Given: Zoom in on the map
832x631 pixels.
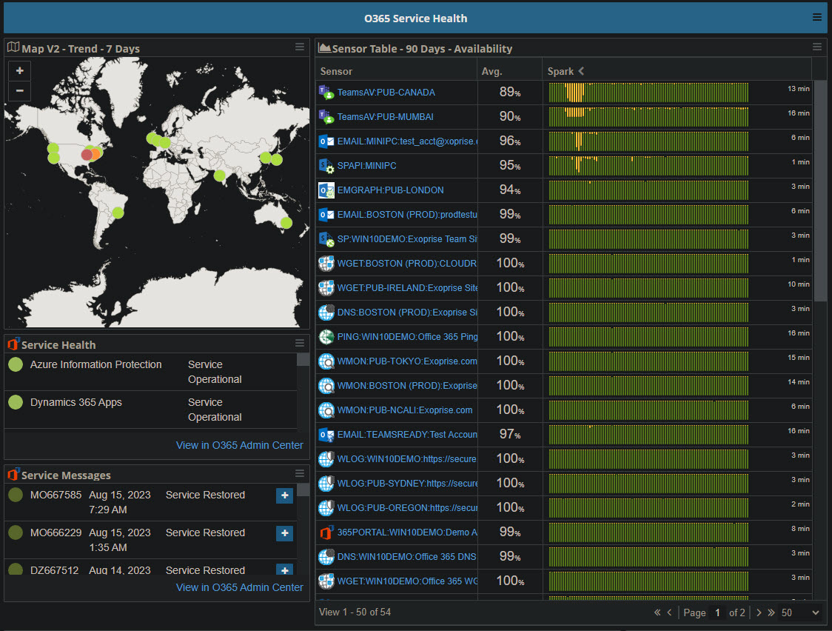Looking at the screenshot, I should pyautogui.click(x=20, y=70).
